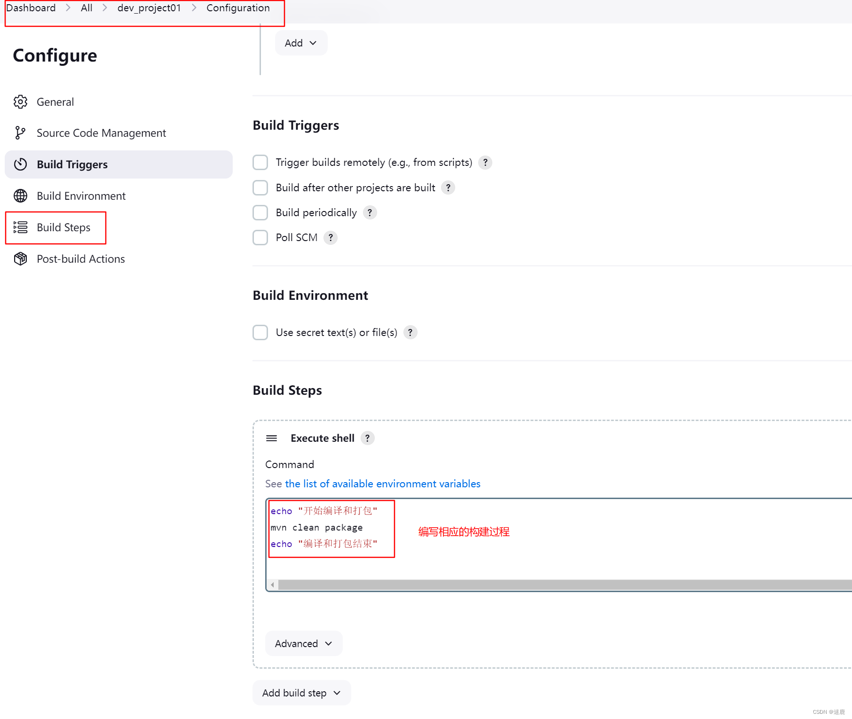Screen dimensions: 852x719
Task: Open help for Trigger builds remotely
Action: click(485, 163)
